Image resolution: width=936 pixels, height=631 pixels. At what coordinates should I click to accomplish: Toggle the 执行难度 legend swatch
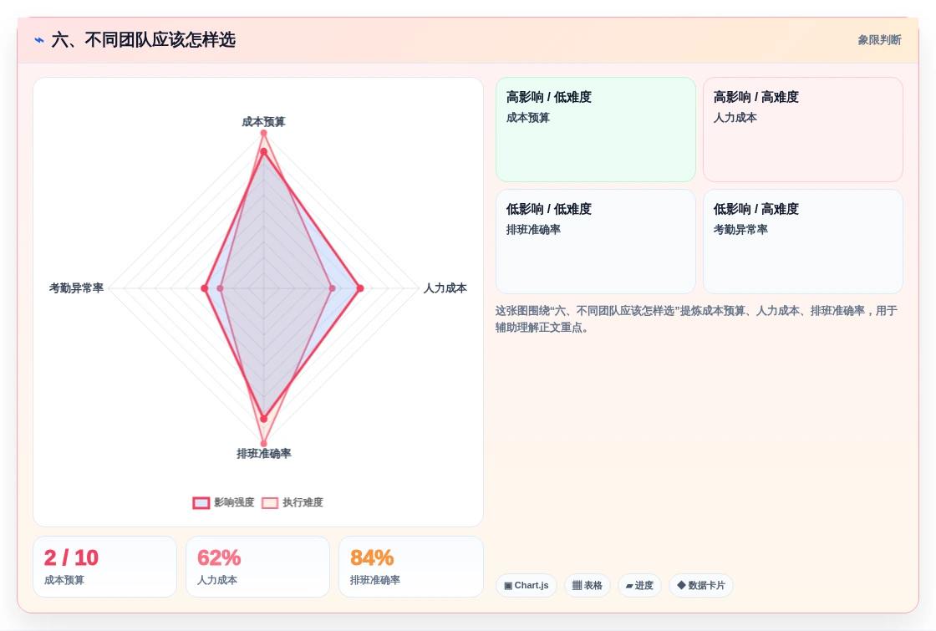(270, 502)
